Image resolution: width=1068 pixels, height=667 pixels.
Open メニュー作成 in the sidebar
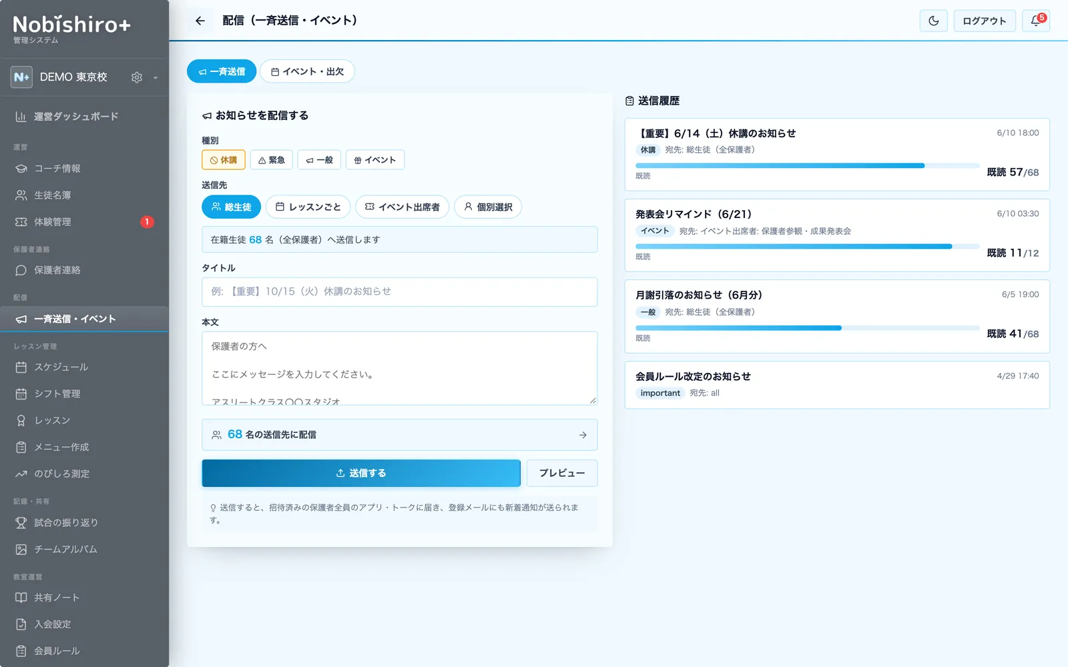click(84, 447)
